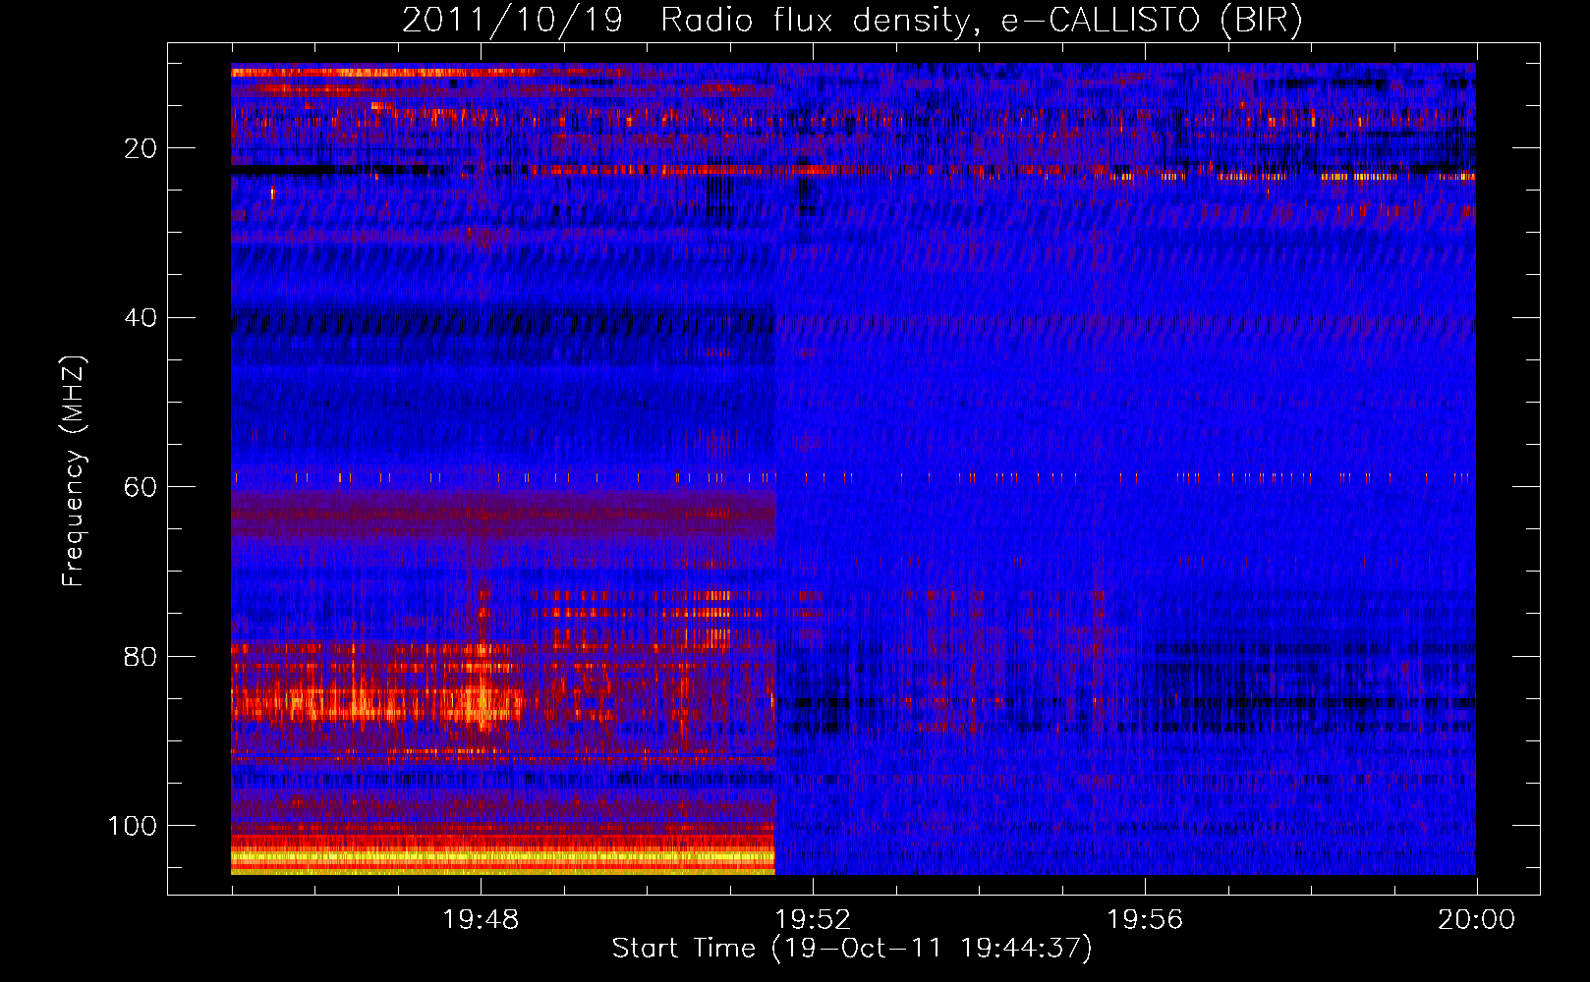
Task: Click the 'Frequency (MHZ)' y-axis label
Action: [x=74, y=470]
